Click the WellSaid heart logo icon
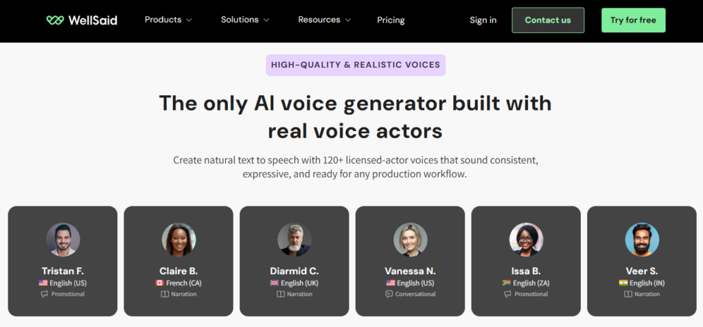703x327 pixels. (55, 21)
